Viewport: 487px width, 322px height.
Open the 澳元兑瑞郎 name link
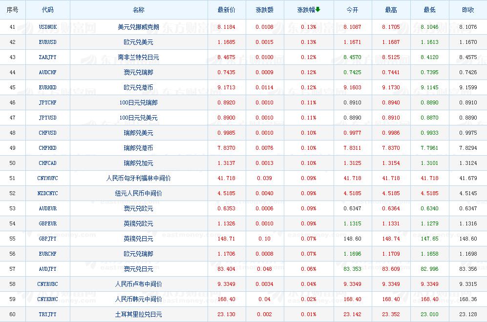point(139,72)
